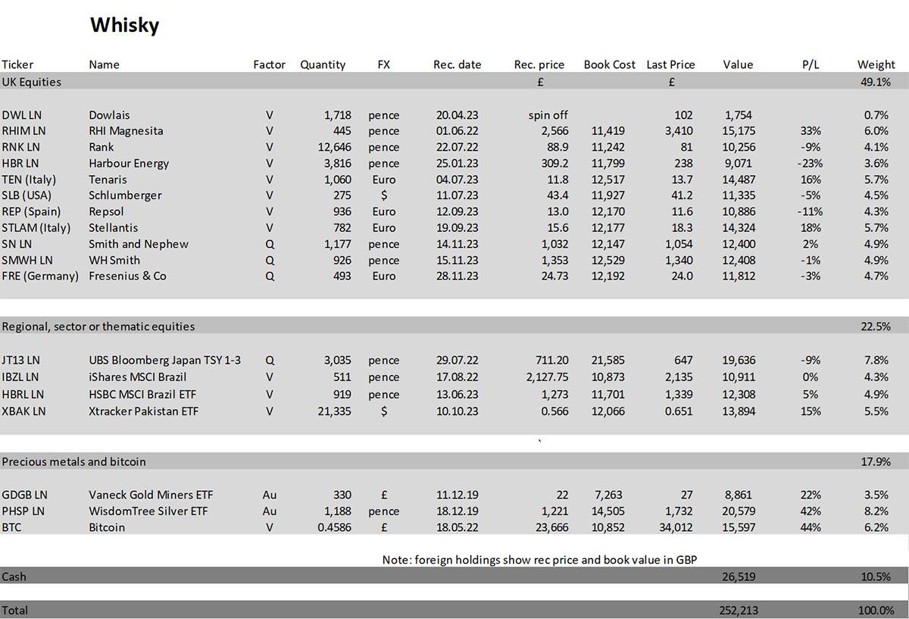Select the SLB (USA) ticker

pos(27,195)
